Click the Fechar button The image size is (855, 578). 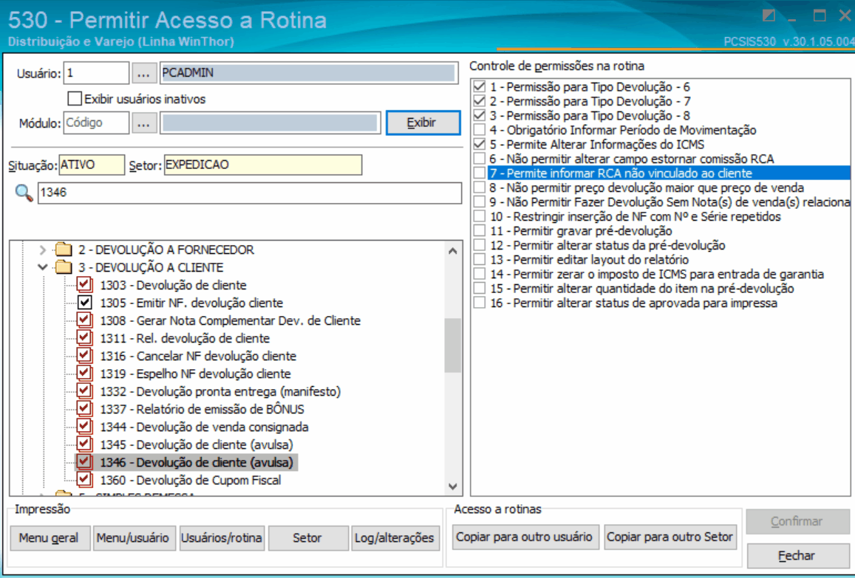click(x=797, y=556)
